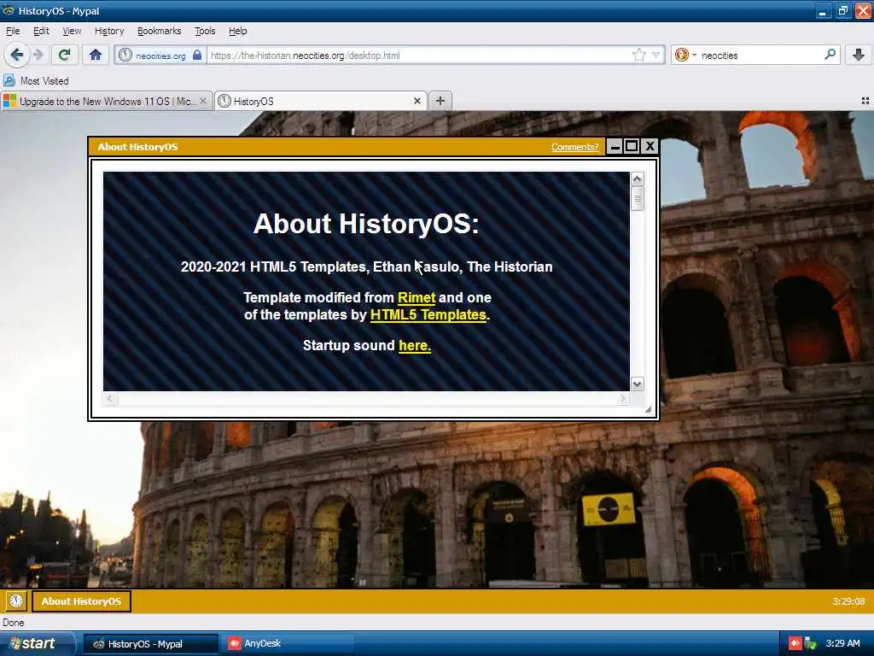Click the About window scroll up arrow

[x=637, y=179]
